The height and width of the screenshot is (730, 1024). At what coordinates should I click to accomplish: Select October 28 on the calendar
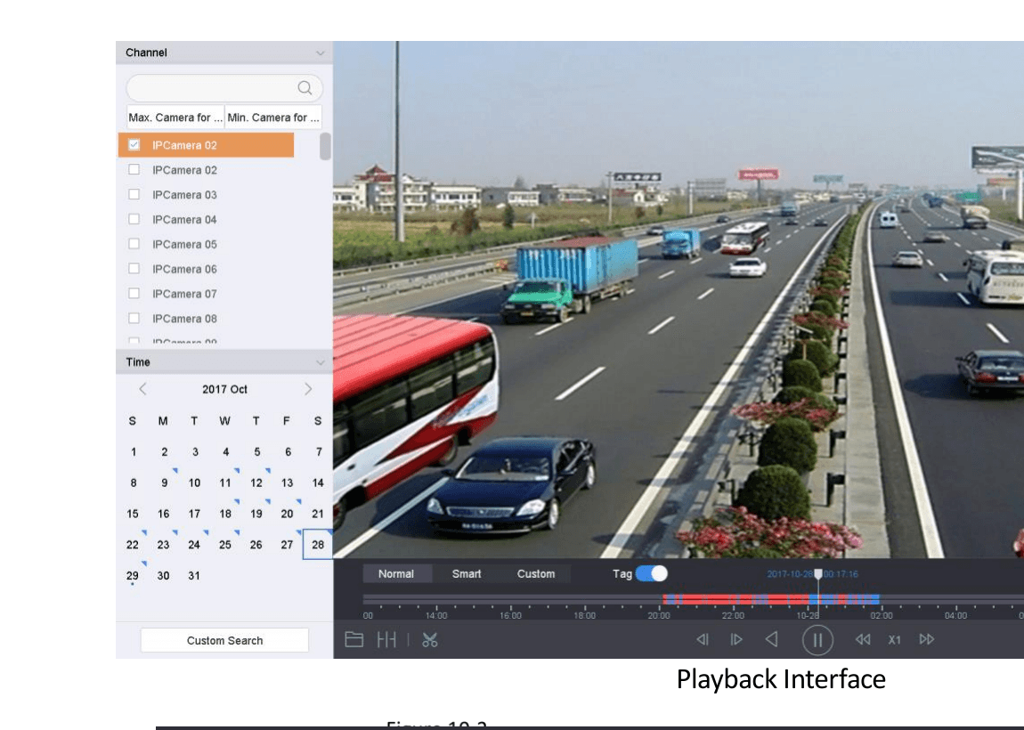[317, 545]
